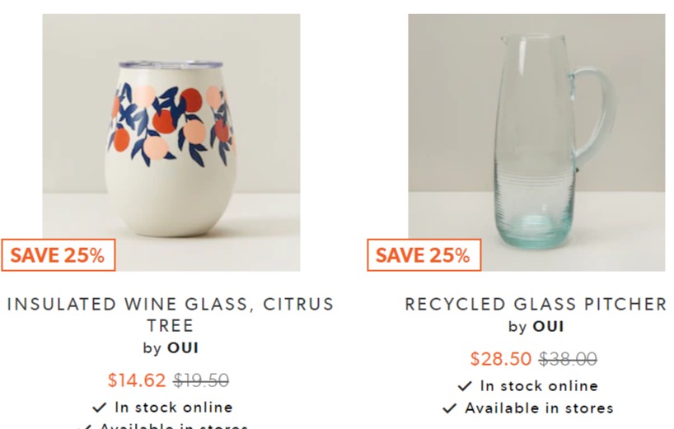Click wine glass In stock online text
Image resolution: width=674 pixels, height=429 pixels.
174,407
